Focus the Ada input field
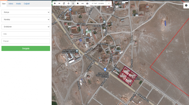189x105 pixels. coord(26,34)
